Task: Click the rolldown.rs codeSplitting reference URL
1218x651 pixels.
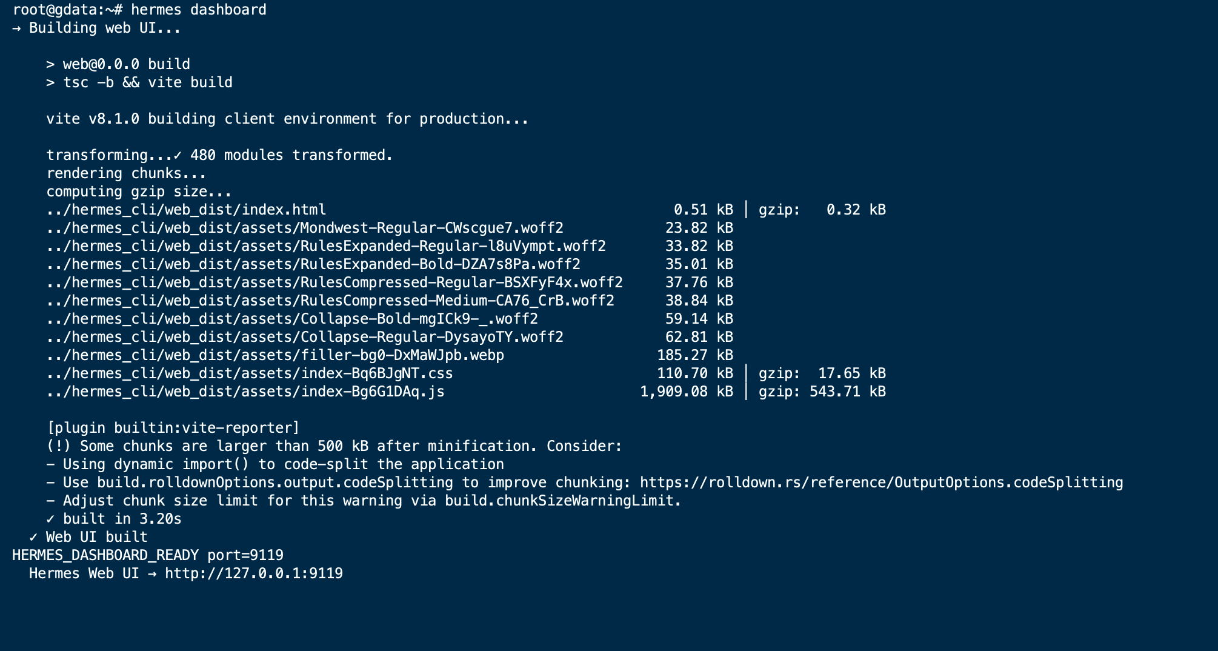Action: point(882,482)
